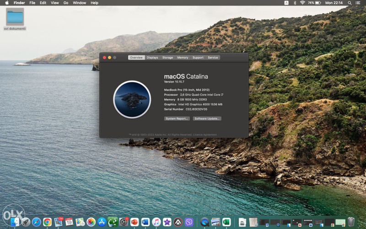
Task: Click the Software Update... button
Action: (x=207, y=119)
